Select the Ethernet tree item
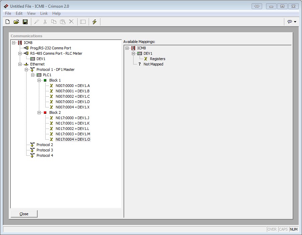 37,64
